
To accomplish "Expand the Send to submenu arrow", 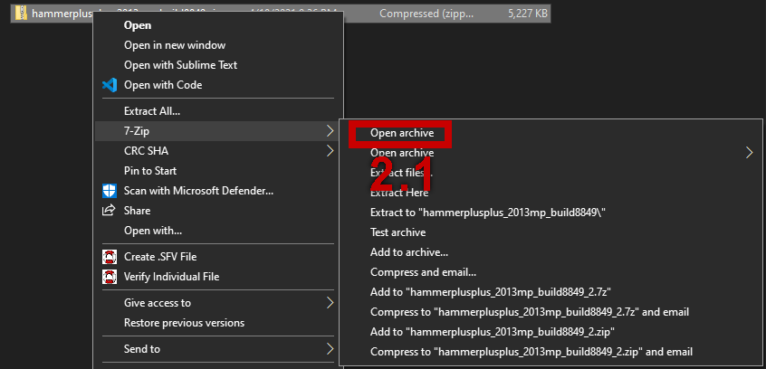I will click(330, 348).
